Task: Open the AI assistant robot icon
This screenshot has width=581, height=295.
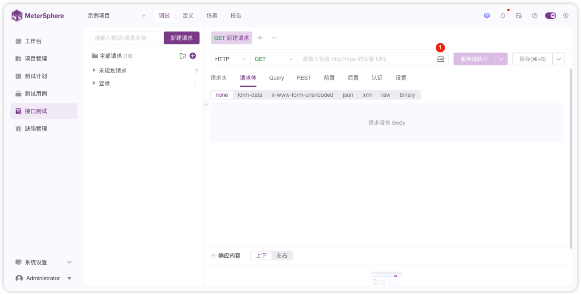Action: coord(487,16)
